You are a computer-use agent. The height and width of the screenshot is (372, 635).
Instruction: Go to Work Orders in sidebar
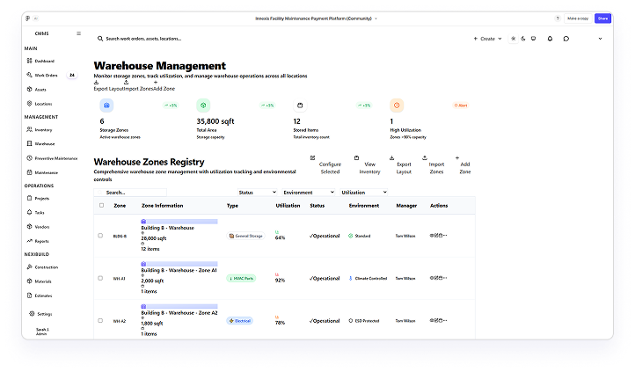46,76
